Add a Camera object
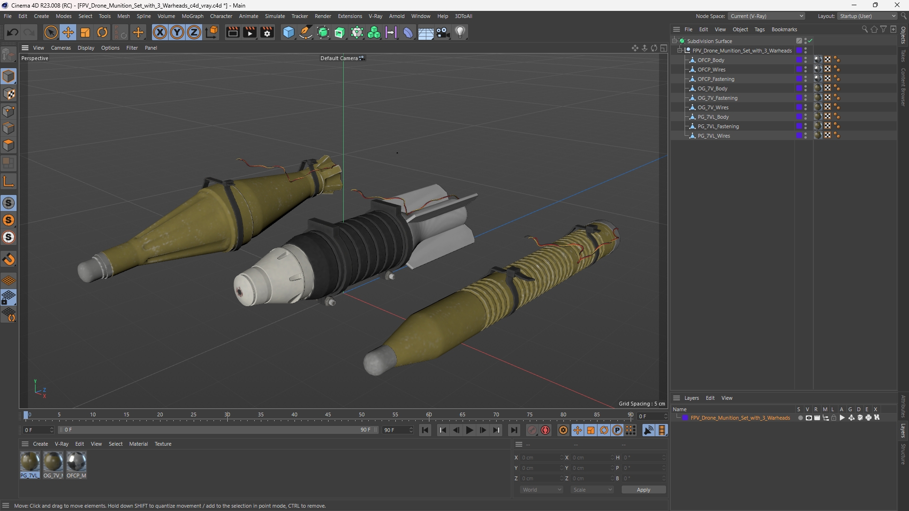909x511 pixels. pos(443,32)
